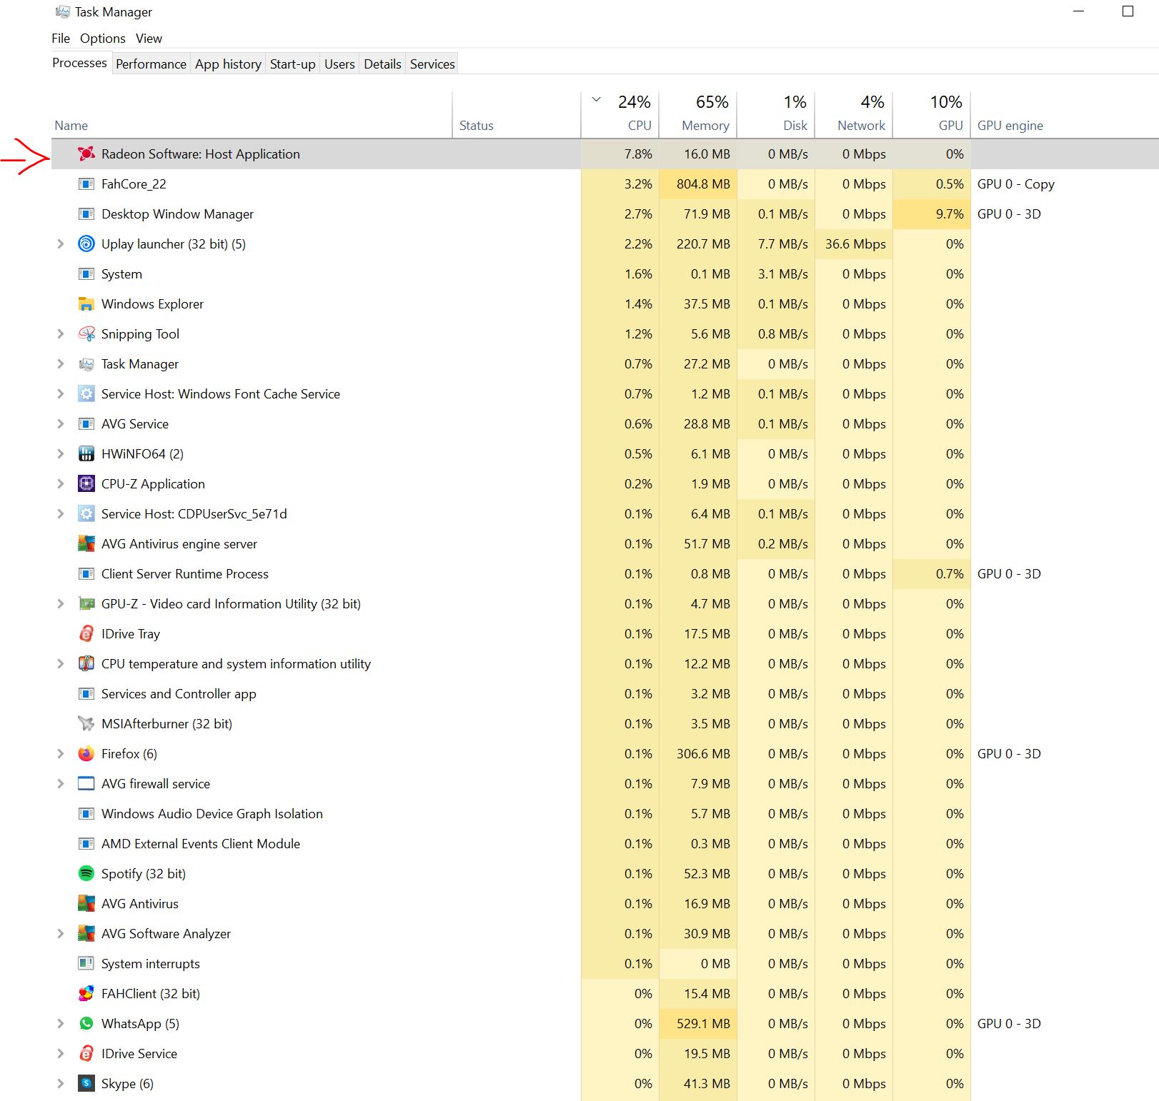This screenshot has height=1101, width=1159.
Task: Expand Service Host: CDPUserSvc_5e71d
Action: click(61, 513)
